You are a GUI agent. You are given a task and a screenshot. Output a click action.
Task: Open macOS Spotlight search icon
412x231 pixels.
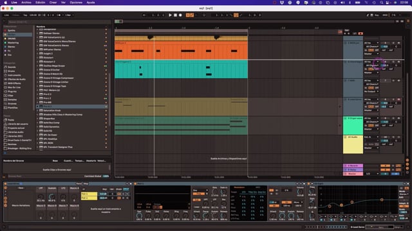coord(382,3)
